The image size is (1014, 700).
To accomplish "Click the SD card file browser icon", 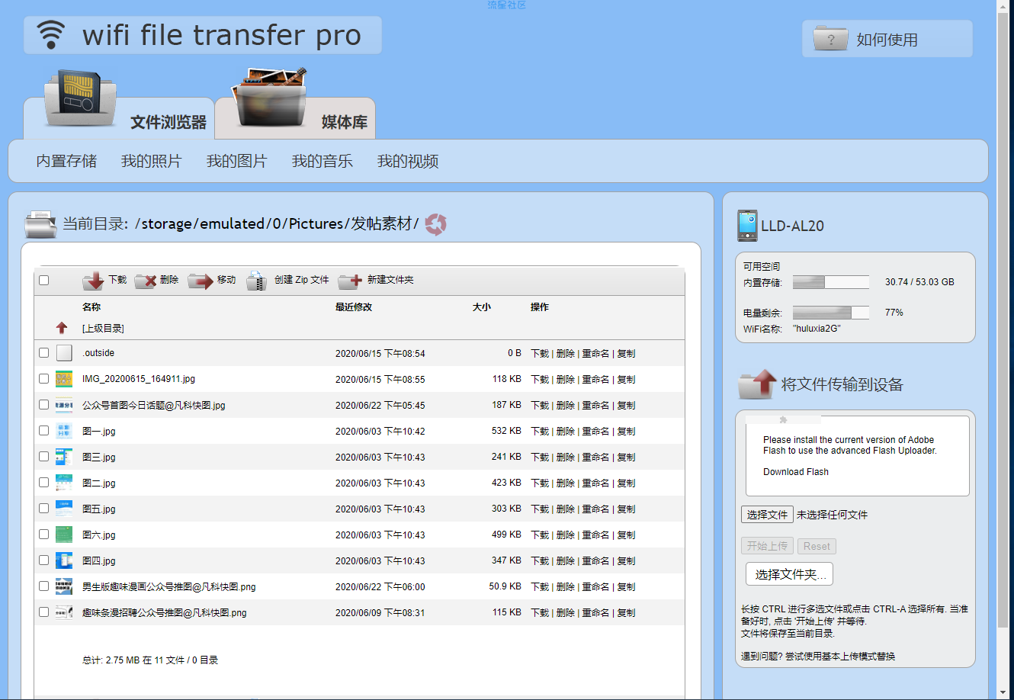I will (80, 99).
